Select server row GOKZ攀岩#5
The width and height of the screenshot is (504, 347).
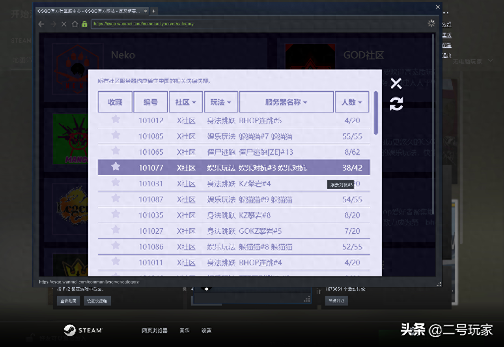[234, 231]
